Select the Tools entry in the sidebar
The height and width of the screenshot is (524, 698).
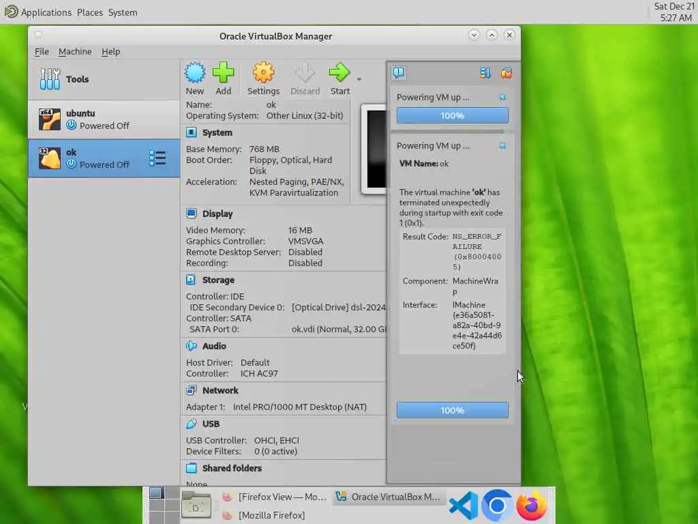(104, 79)
